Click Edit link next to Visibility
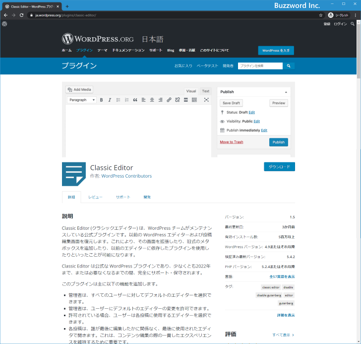 click(257, 121)
